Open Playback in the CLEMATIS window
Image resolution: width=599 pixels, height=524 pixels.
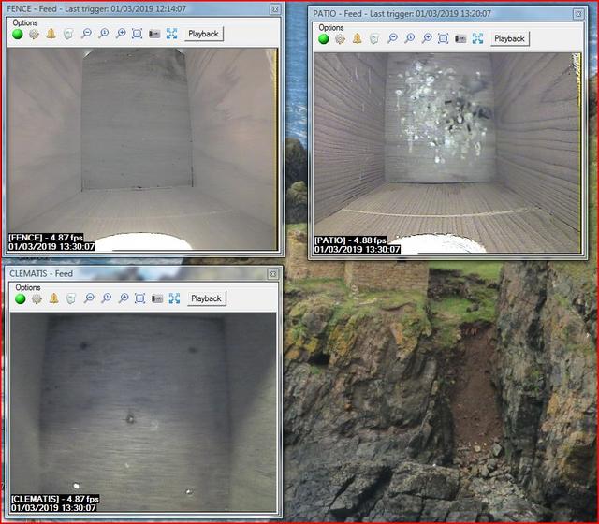[206, 298]
